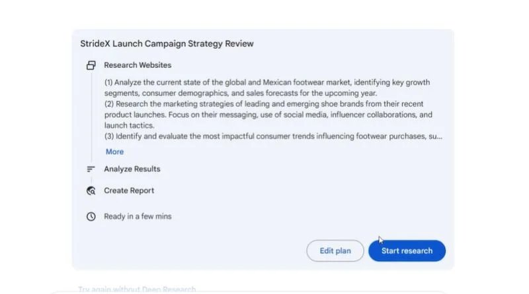Expand the plan with the More link
This screenshot has width=529, height=294.
pos(114,152)
